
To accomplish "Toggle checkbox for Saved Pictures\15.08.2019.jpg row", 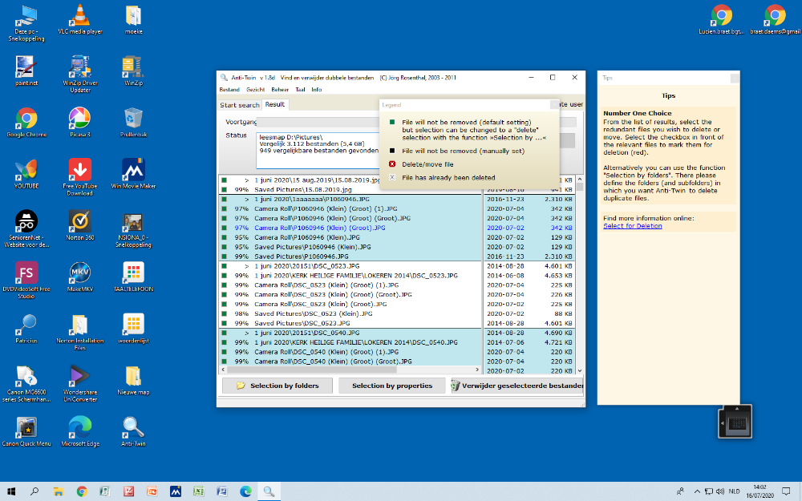I will tap(225, 189).
